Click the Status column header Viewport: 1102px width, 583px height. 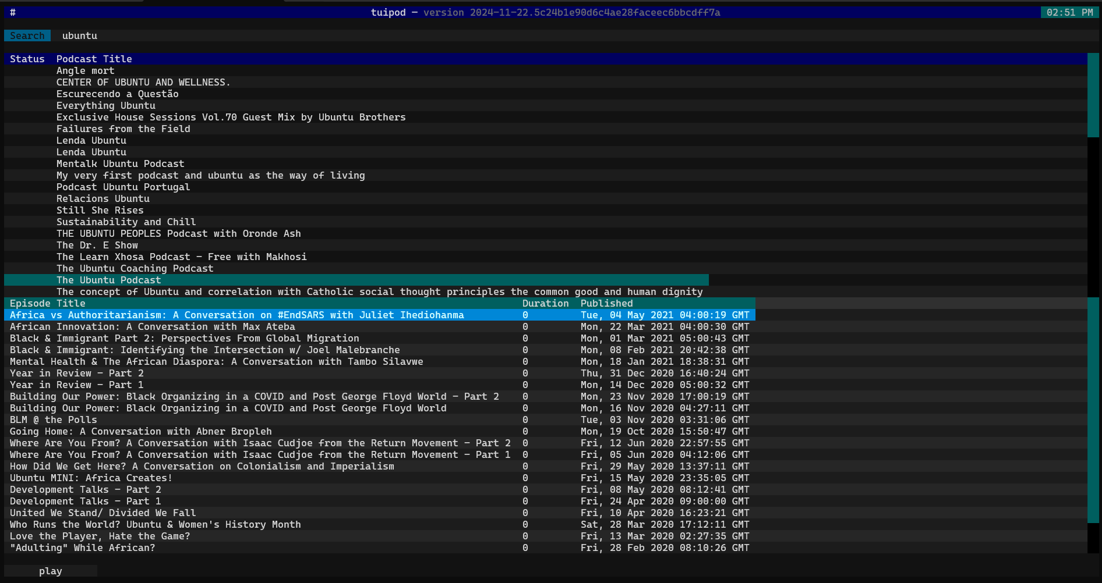(x=27, y=59)
